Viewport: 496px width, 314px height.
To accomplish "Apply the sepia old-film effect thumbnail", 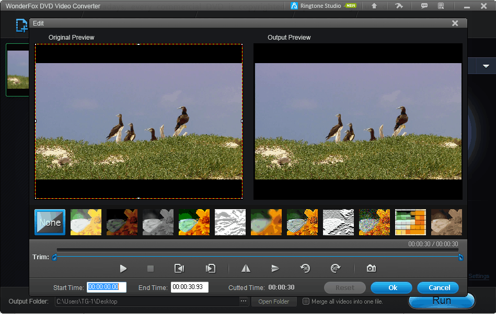I will point(447,222).
